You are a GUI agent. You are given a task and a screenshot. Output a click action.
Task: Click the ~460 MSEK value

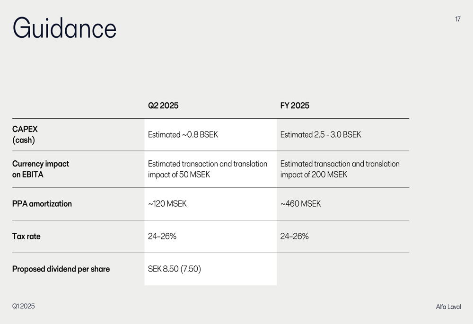point(301,204)
